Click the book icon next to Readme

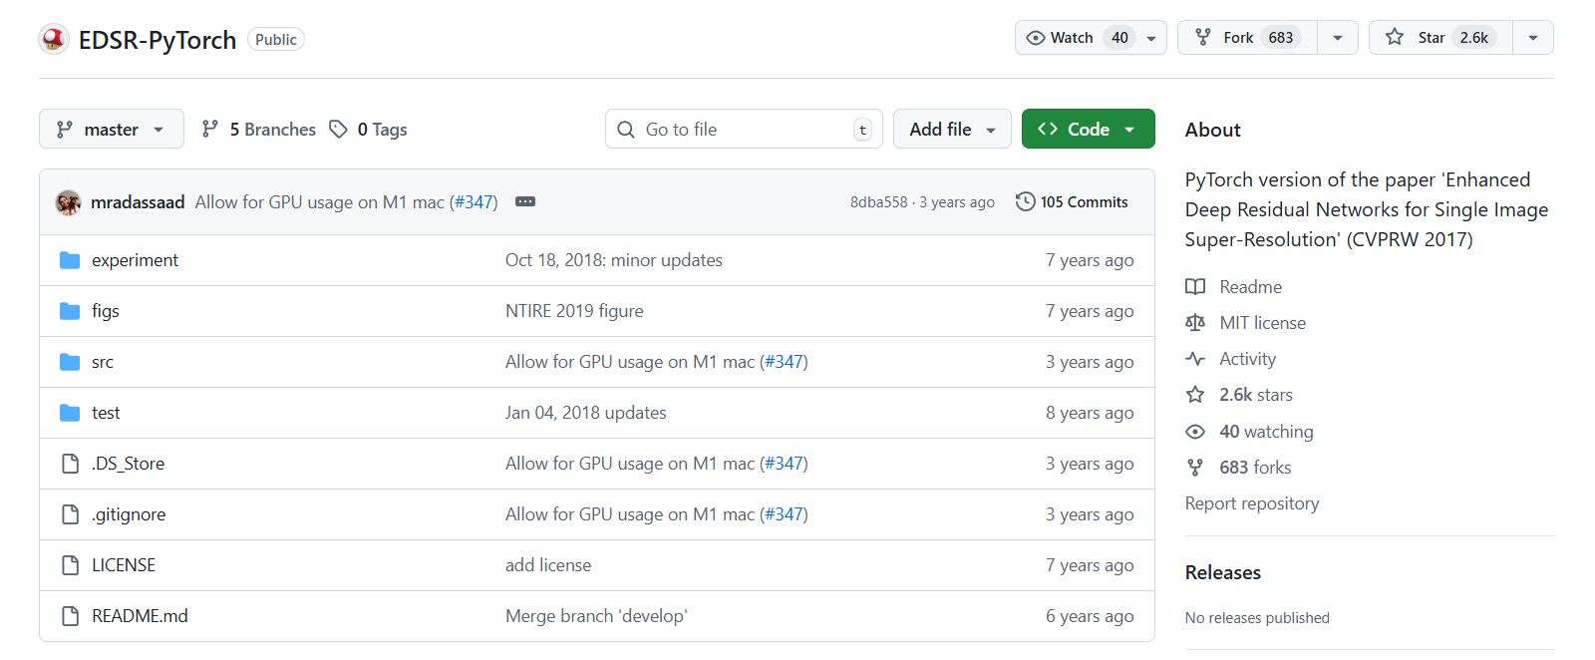click(1195, 287)
